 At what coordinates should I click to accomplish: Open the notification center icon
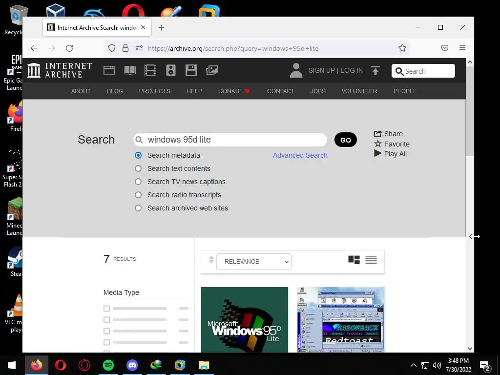coord(485,365)
